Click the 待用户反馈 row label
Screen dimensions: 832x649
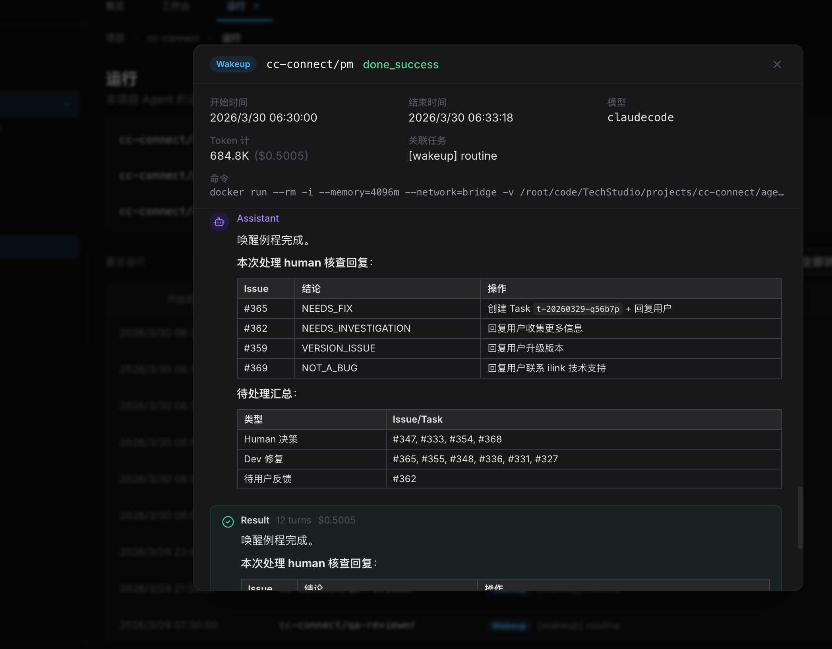coord(267,479)
